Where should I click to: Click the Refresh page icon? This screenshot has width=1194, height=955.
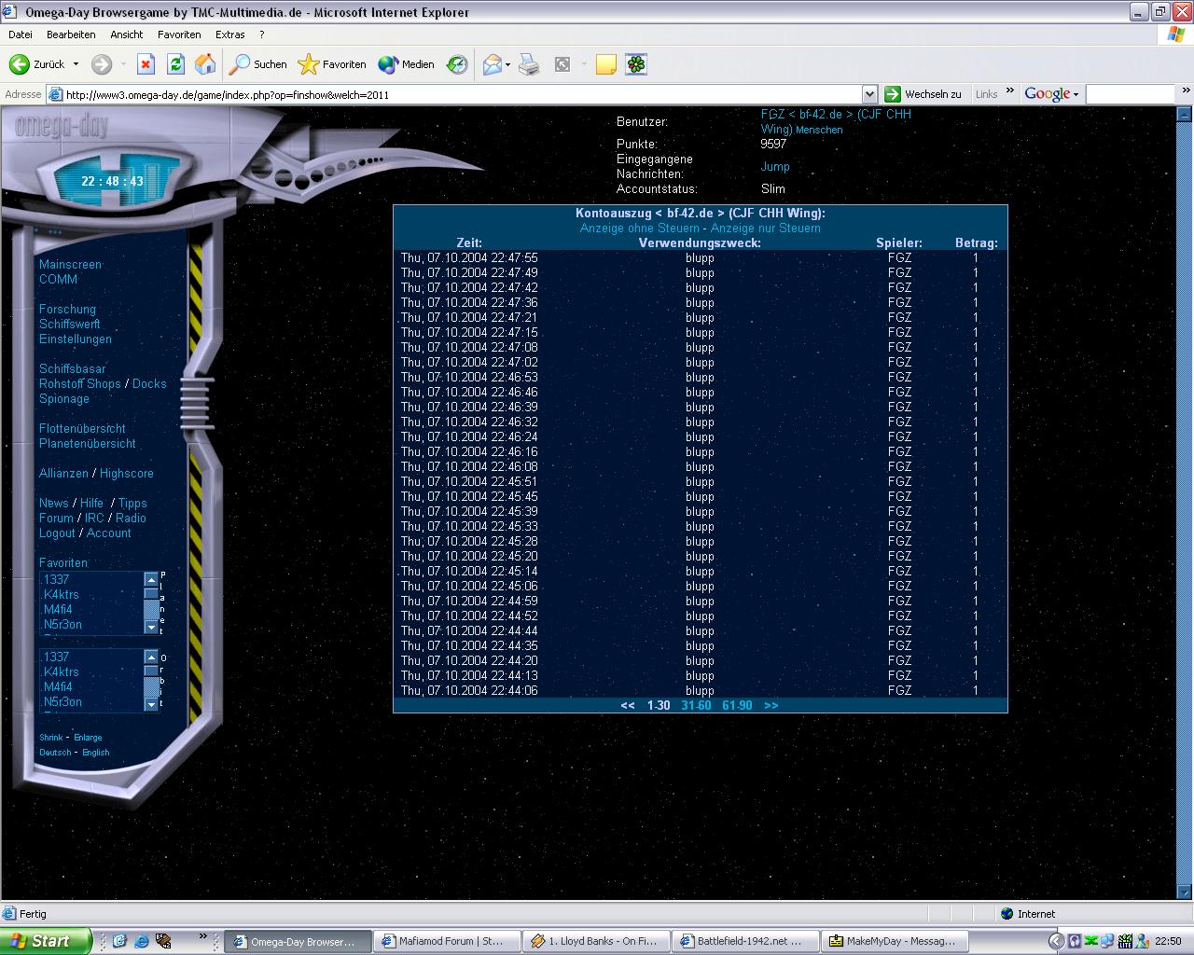175,64
